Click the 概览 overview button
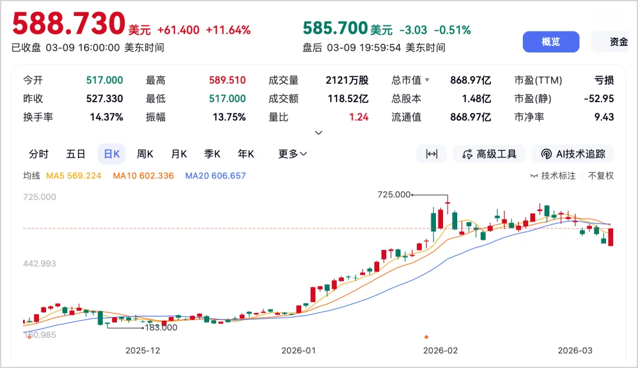The width and height of the screenshot is (638, 368). [551, 41]
